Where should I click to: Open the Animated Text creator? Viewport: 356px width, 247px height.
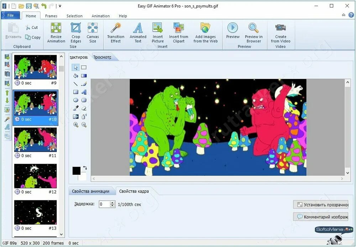point(138,33)
